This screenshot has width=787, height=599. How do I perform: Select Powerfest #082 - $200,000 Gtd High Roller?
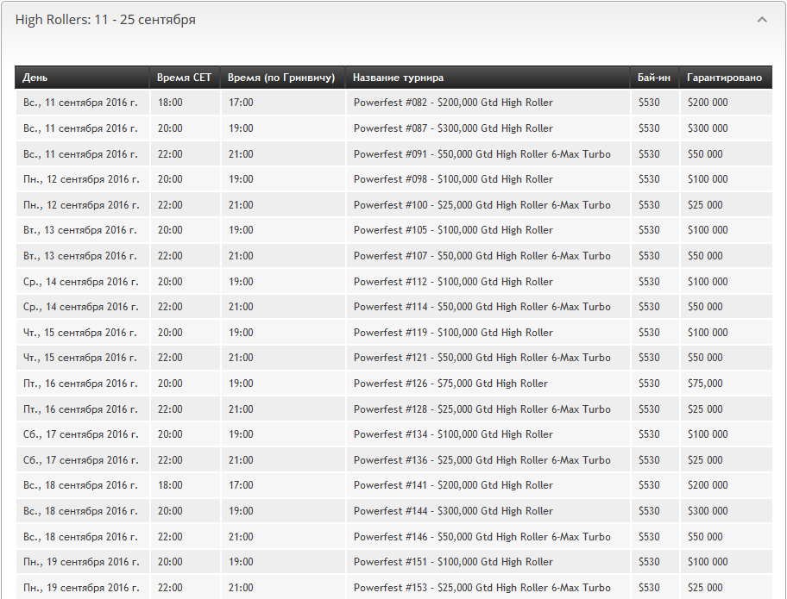pos(453,103)
